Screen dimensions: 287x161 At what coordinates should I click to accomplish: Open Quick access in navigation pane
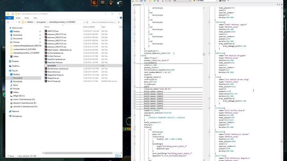(x=17, y=28)
